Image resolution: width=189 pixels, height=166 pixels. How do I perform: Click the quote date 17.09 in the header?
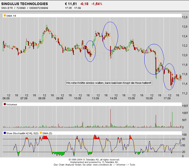[x=77, y=8]
